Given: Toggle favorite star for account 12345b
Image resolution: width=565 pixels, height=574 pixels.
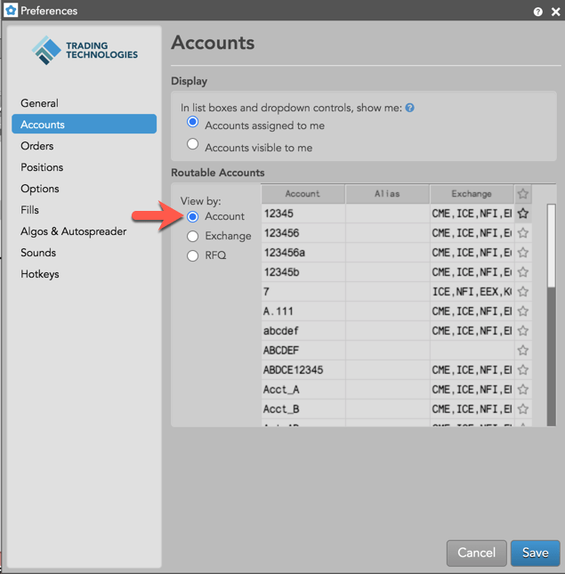Looking at the screenshot, I should [x=522, y=272].
